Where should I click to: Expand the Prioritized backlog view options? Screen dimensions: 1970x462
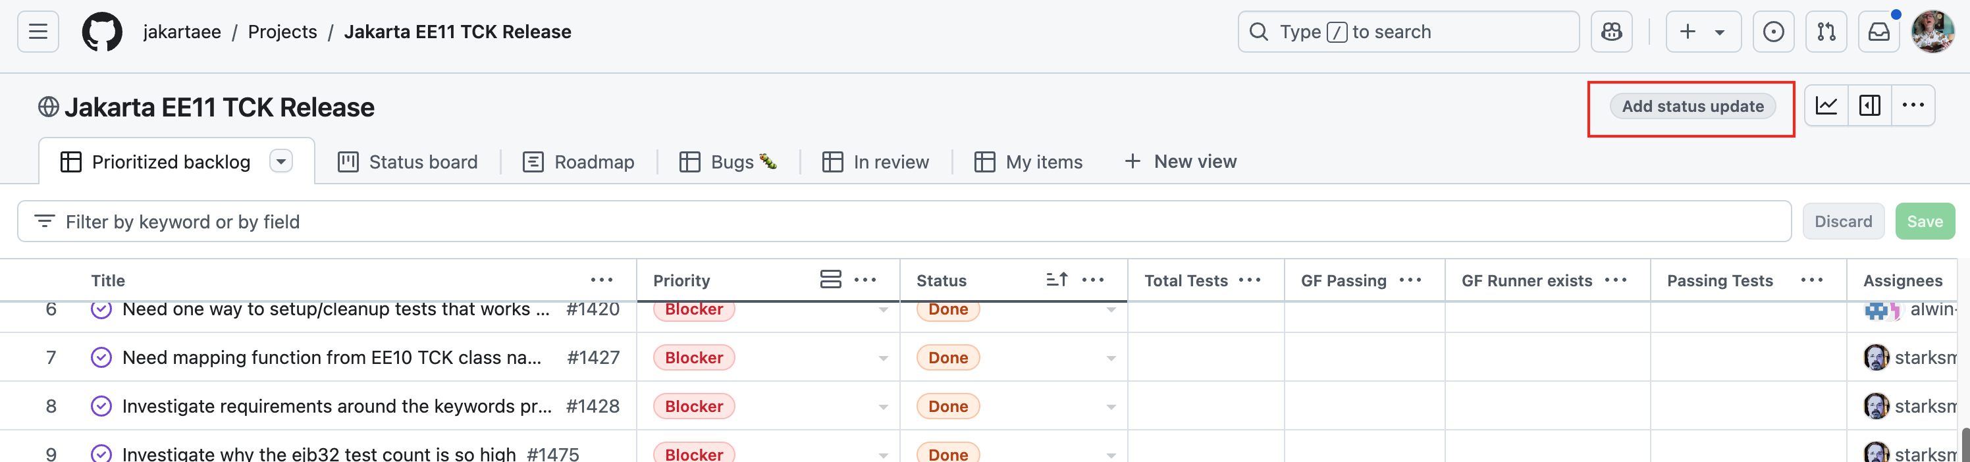click(x=281, y=161)
